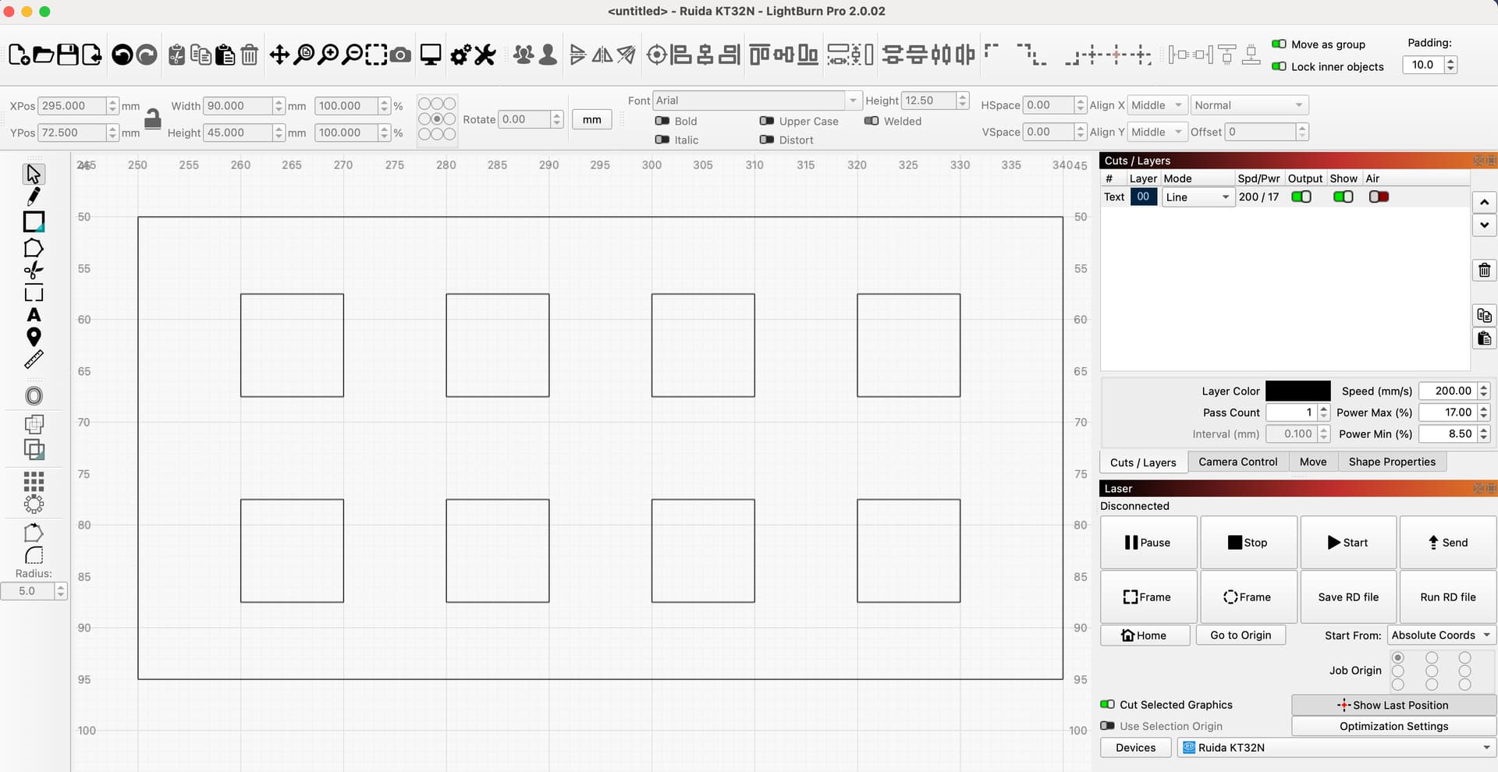Select the Draw Lines pencil tool
The width and height of the screenshot is (1498, 772).
pos(34,197)
